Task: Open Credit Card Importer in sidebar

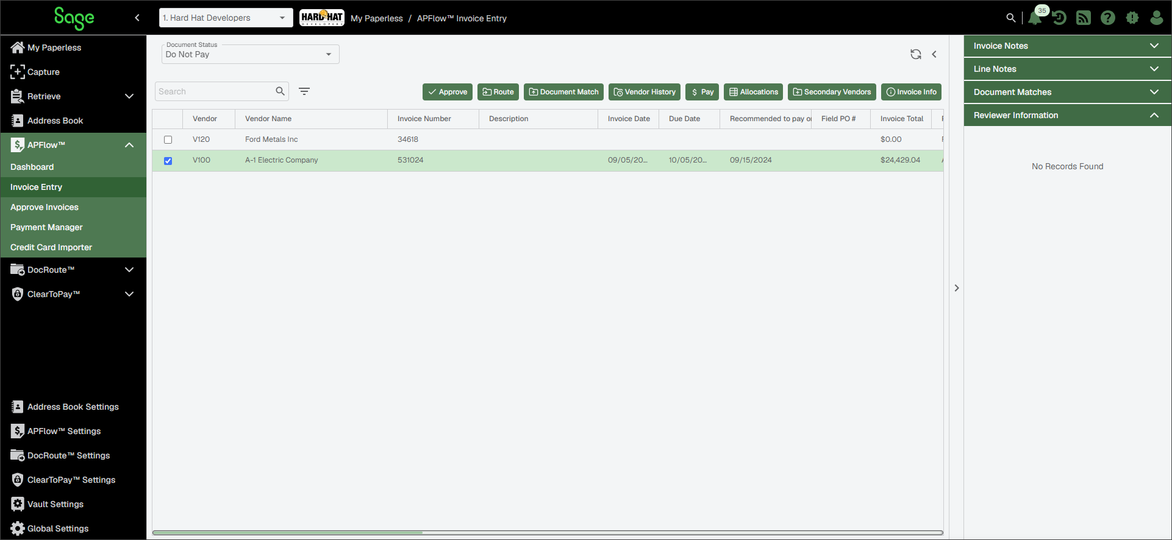Action: coord(73,247)
